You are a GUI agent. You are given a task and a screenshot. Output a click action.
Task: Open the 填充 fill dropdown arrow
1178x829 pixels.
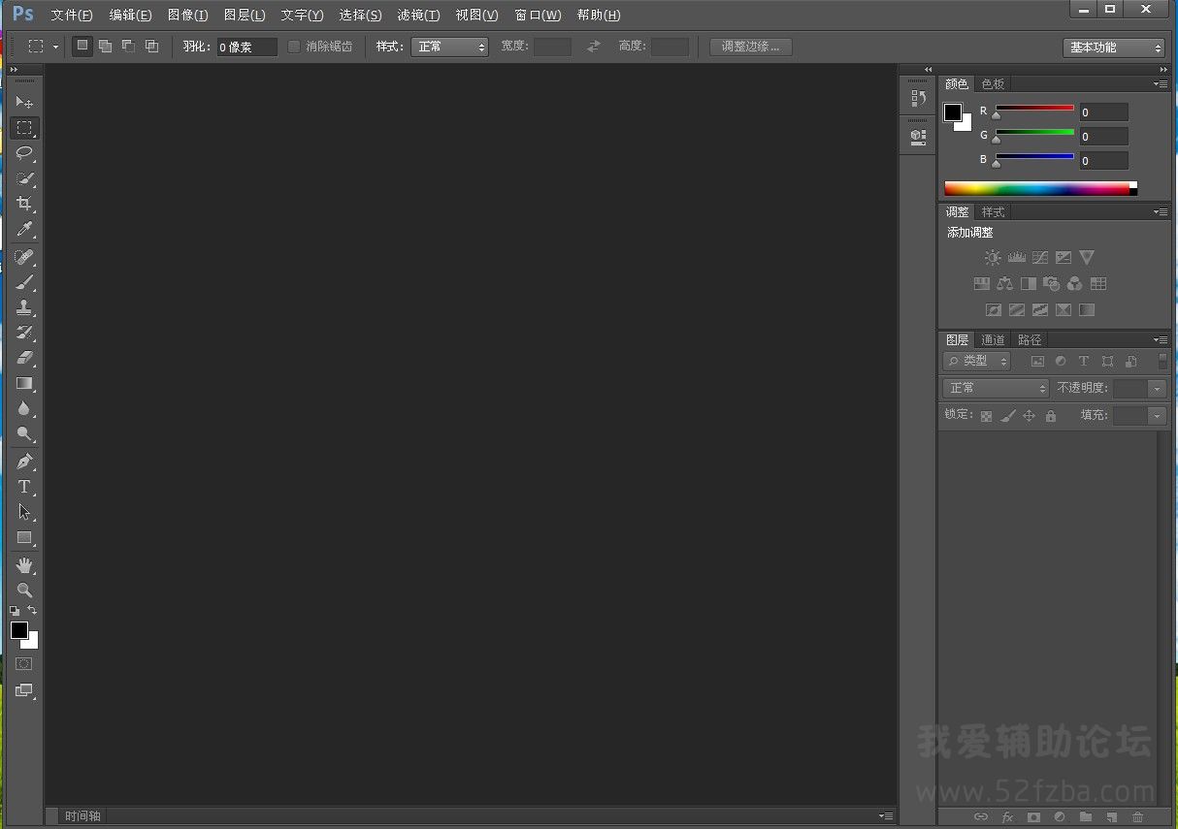1157,415
